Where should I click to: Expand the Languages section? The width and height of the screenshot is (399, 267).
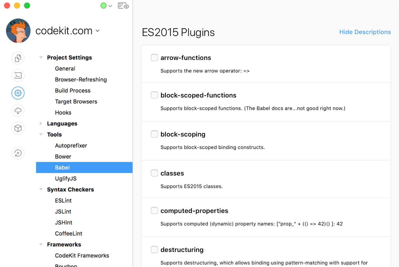41,123
